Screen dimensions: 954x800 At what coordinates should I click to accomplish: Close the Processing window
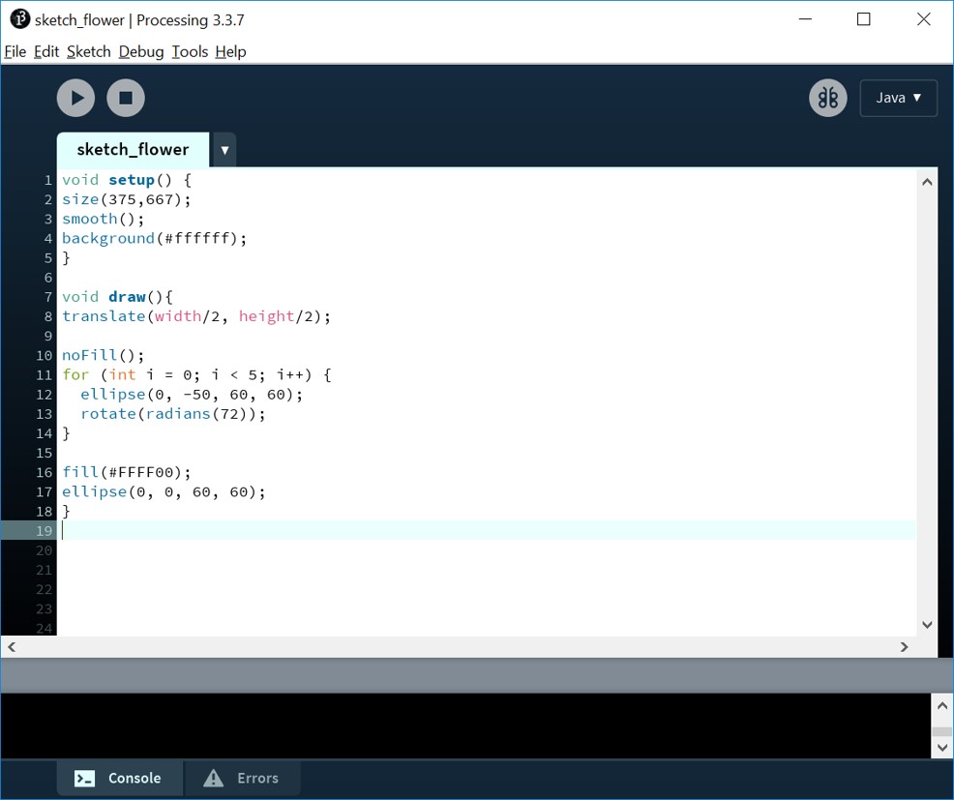click(x=924, y=19)
